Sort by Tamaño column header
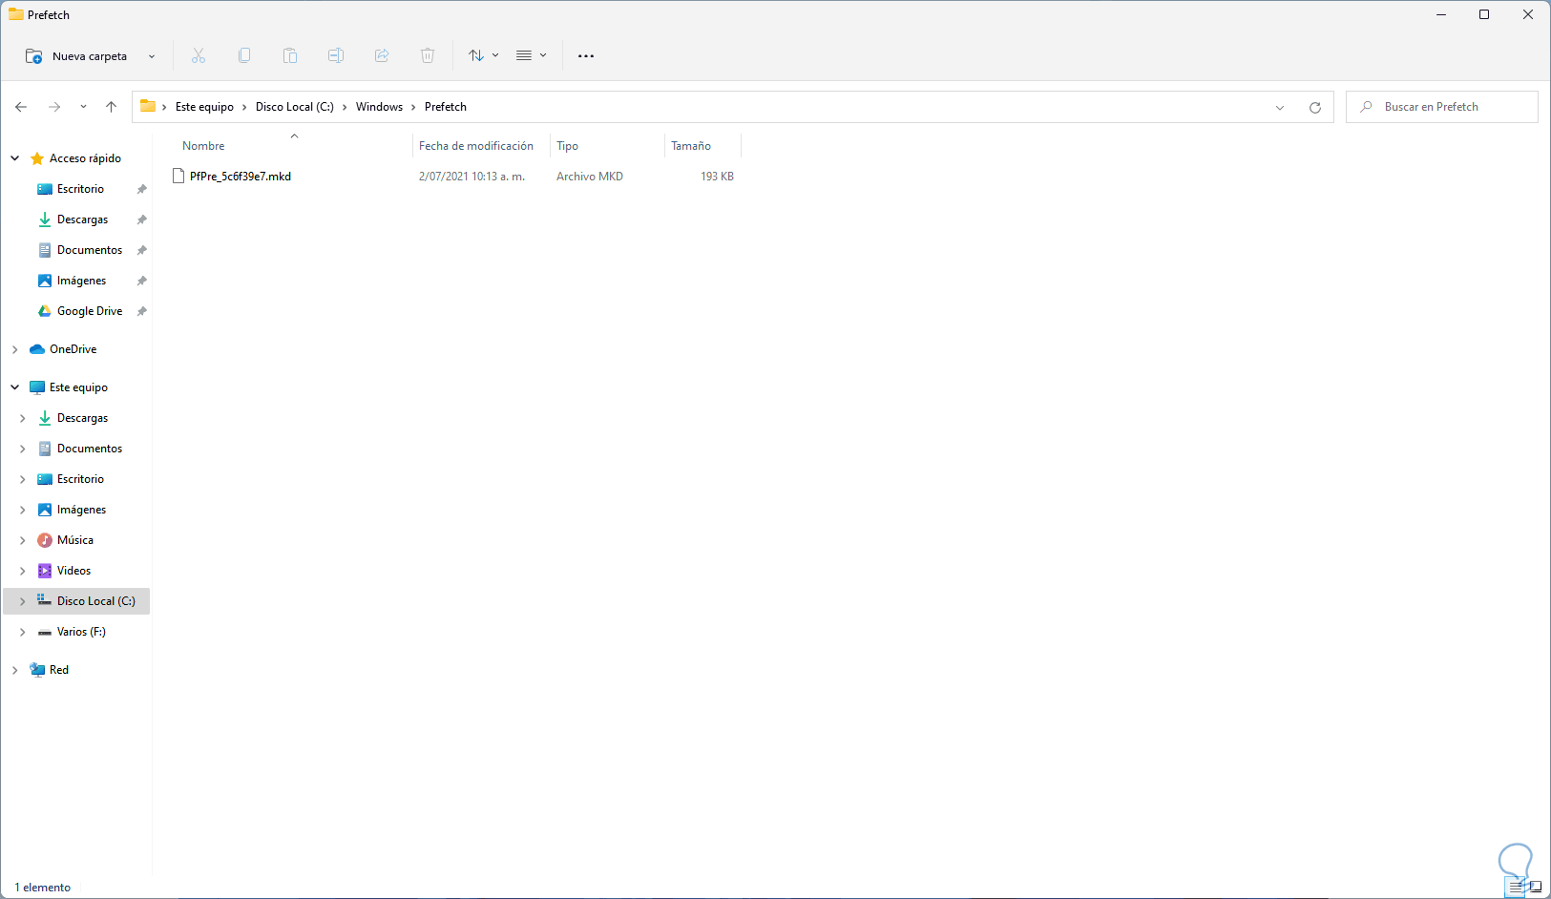1551x899 pixels. click(691, 146)
